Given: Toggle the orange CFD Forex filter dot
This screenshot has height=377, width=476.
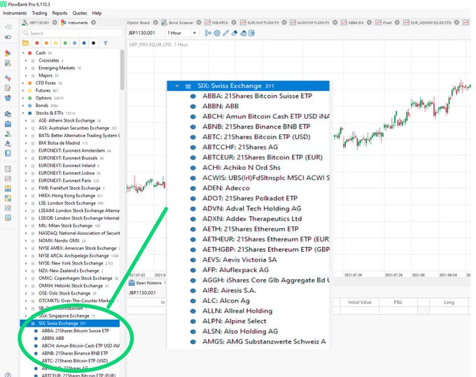Looking at the screenshot, I should tap(46, 43).
